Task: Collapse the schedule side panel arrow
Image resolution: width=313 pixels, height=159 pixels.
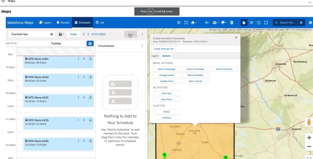Action: click(146, 111)
